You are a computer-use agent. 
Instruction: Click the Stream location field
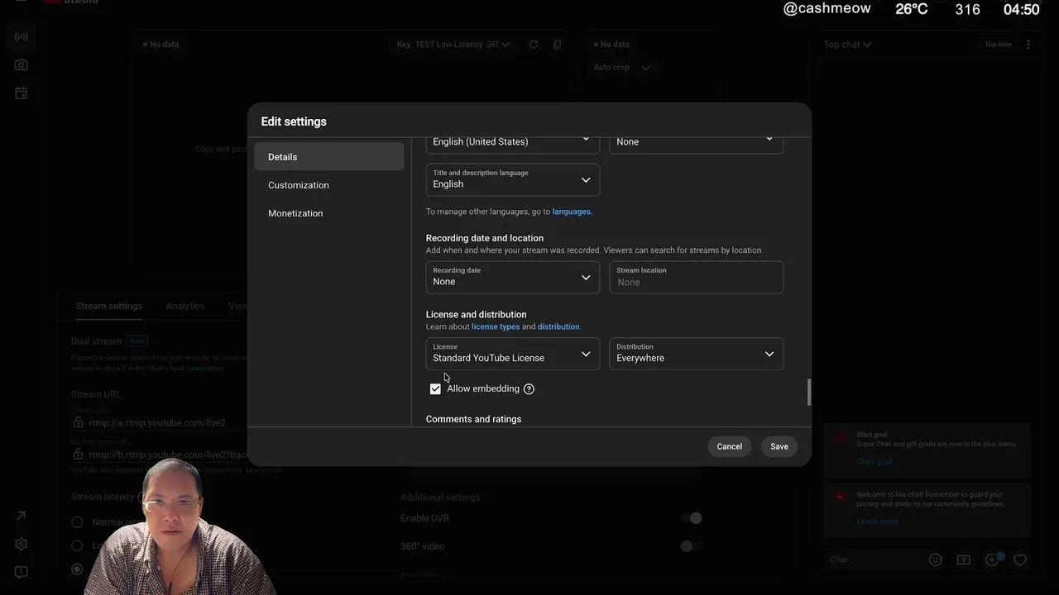697,278
